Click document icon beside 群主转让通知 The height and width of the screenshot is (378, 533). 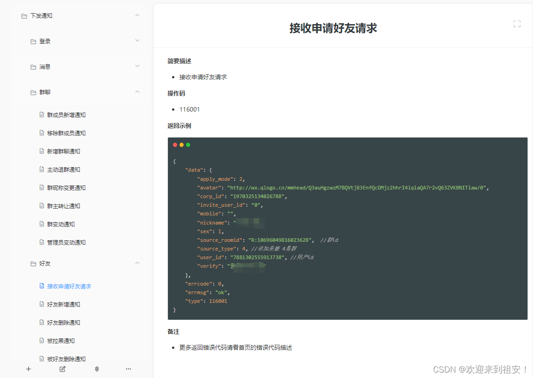(x=42, y=206)
